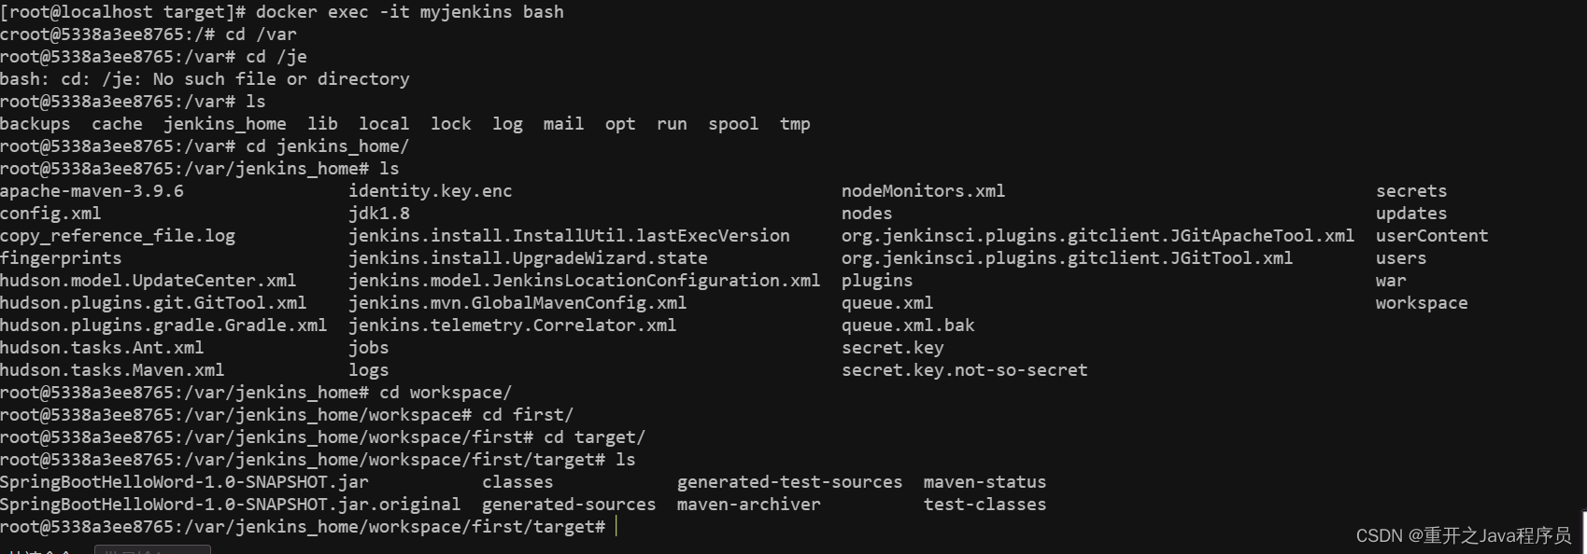The image size is (1587, 554).
Task: Select the jobs directory entry
Action: tap(369, 348)
